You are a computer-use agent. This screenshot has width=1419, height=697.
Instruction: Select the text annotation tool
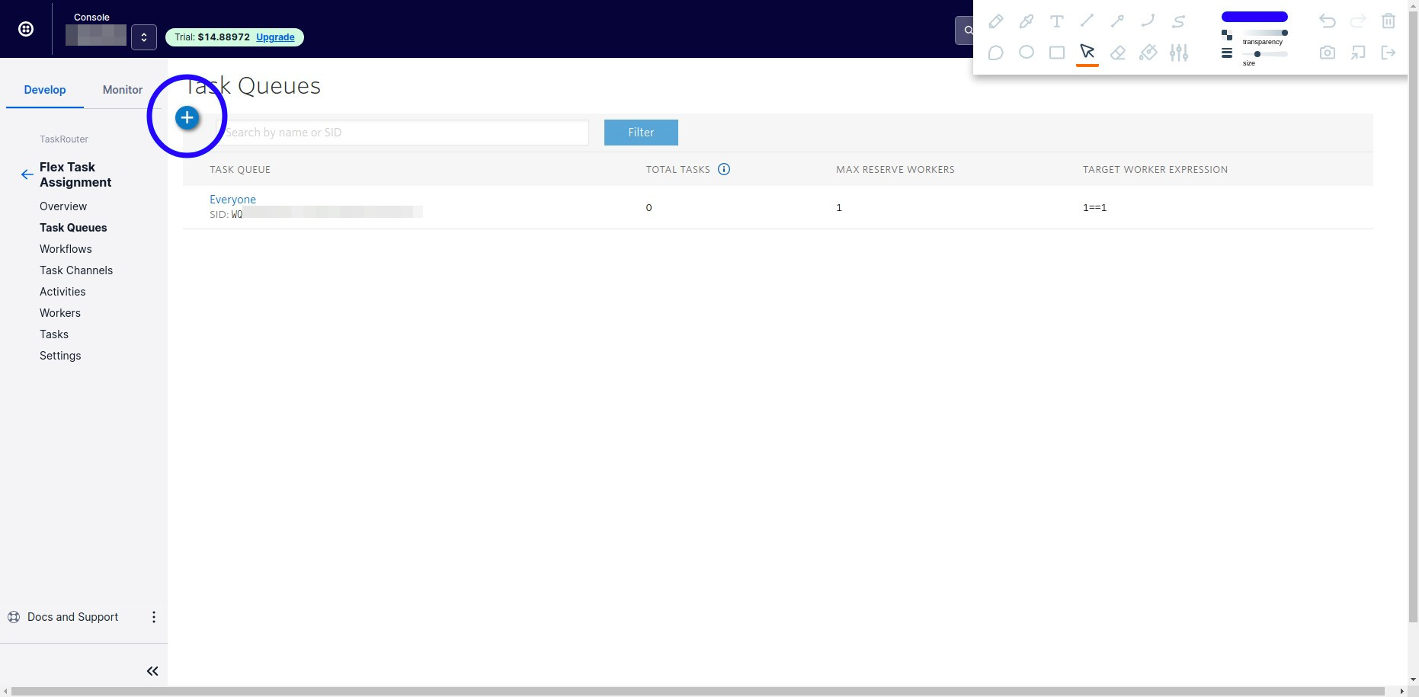click(x=1057, y=21)
